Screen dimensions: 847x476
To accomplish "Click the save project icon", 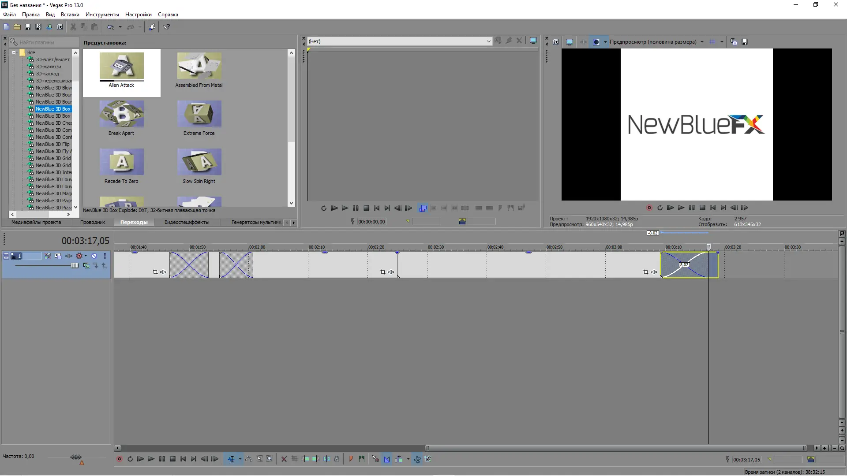I will [28, 27].
